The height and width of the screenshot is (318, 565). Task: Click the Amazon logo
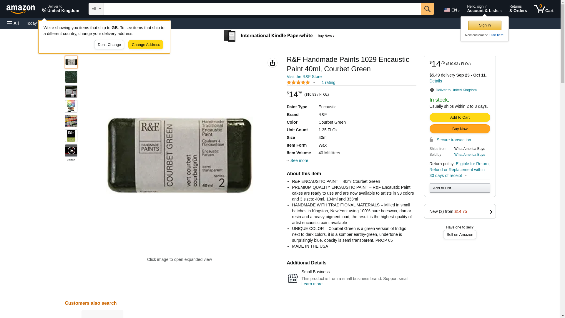(x=21, y=9)
